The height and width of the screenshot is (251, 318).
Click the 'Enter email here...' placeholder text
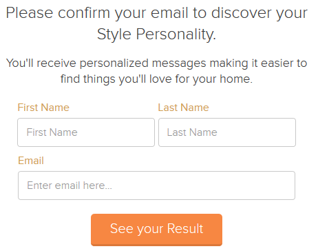[70, 185]
